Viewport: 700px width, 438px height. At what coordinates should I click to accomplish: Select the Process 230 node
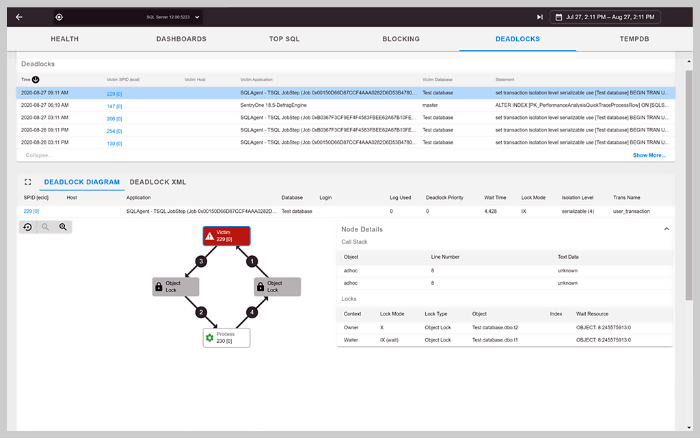(226, 337)
